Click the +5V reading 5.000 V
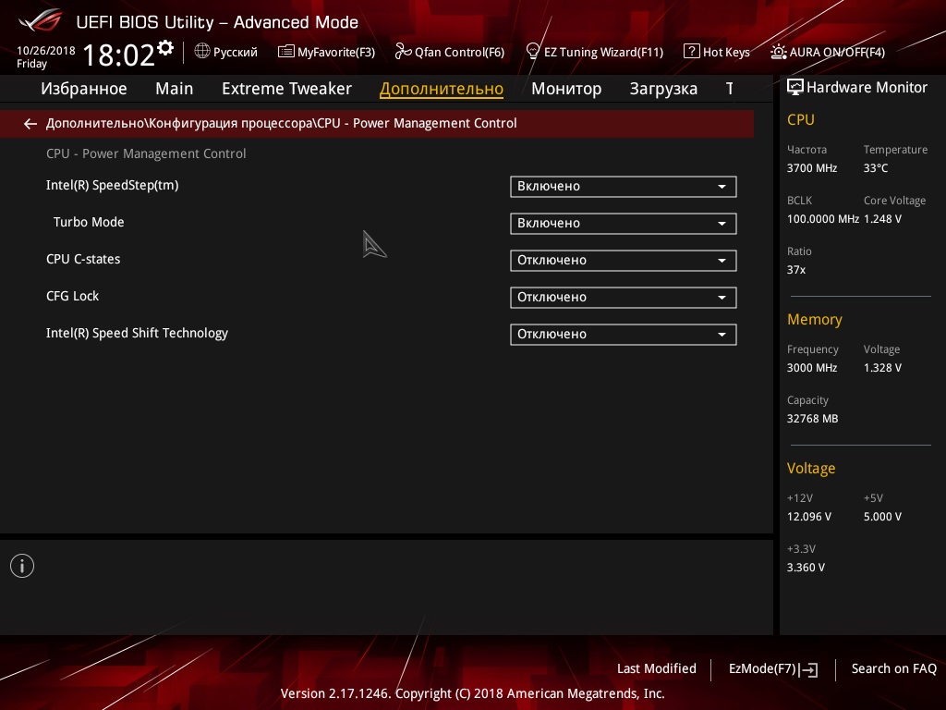This screenshot has height=710, width=946. (882, 517)
